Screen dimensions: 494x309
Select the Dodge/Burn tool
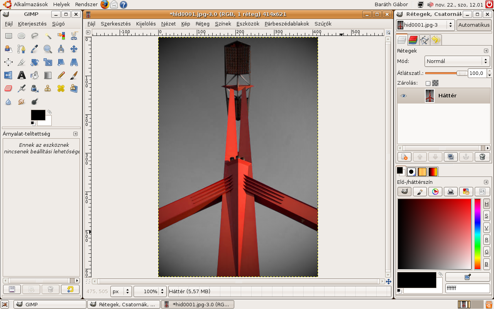[35, 102]
